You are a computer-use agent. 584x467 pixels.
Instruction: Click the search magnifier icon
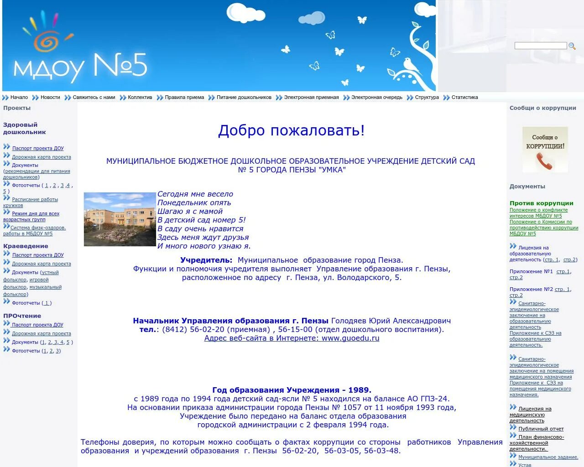point(572,46)
